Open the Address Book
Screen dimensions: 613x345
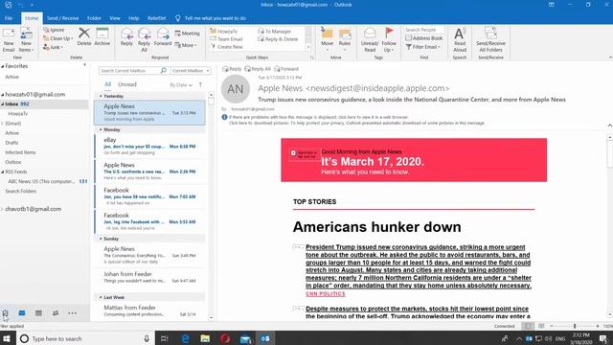[424, 38]
